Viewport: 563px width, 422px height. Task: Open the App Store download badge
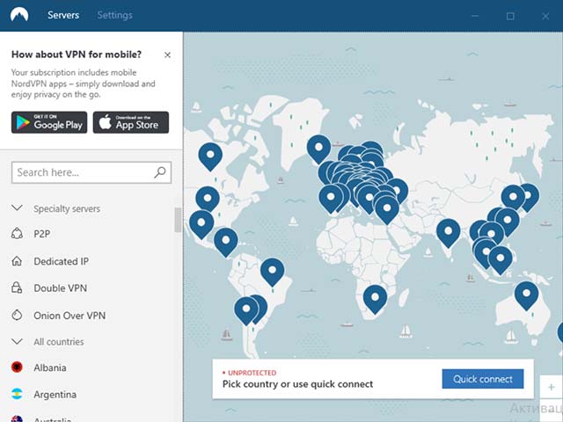point(131,122)
